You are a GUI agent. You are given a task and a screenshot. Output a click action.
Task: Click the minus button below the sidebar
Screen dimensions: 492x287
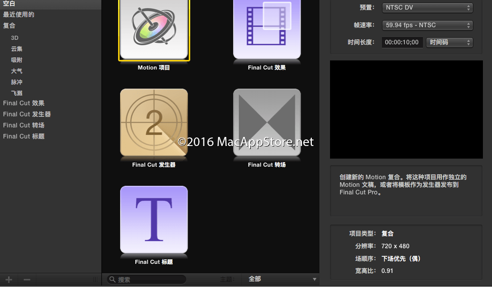27,279
